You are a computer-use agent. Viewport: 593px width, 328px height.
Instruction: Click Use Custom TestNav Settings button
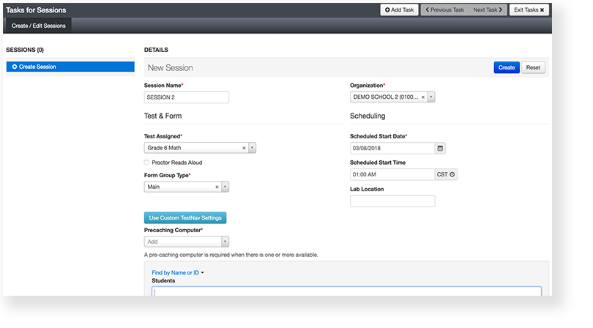coord(185,217)
